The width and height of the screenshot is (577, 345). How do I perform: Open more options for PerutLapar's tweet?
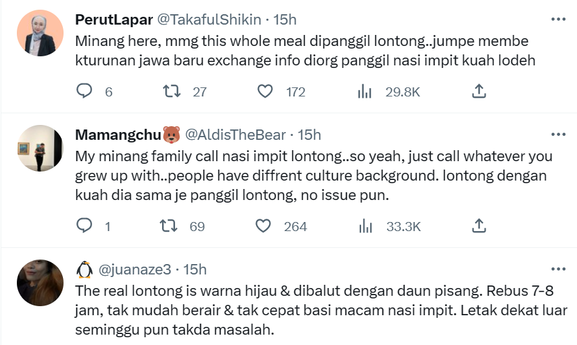point(558,19)
